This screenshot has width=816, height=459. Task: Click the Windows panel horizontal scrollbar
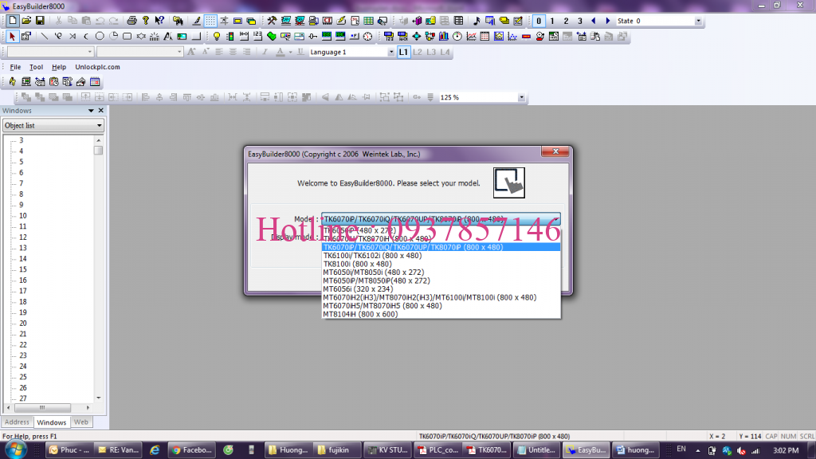pos(48,407)
